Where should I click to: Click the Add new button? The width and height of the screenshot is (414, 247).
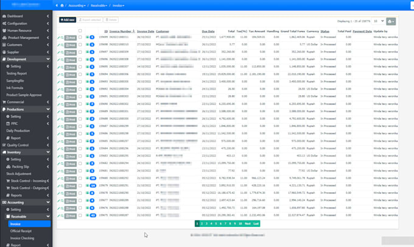(68, 20)
